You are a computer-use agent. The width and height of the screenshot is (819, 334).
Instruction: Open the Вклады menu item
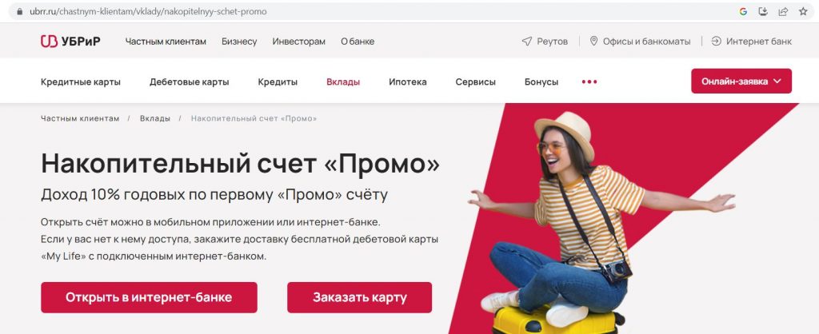tap(343, 82)
